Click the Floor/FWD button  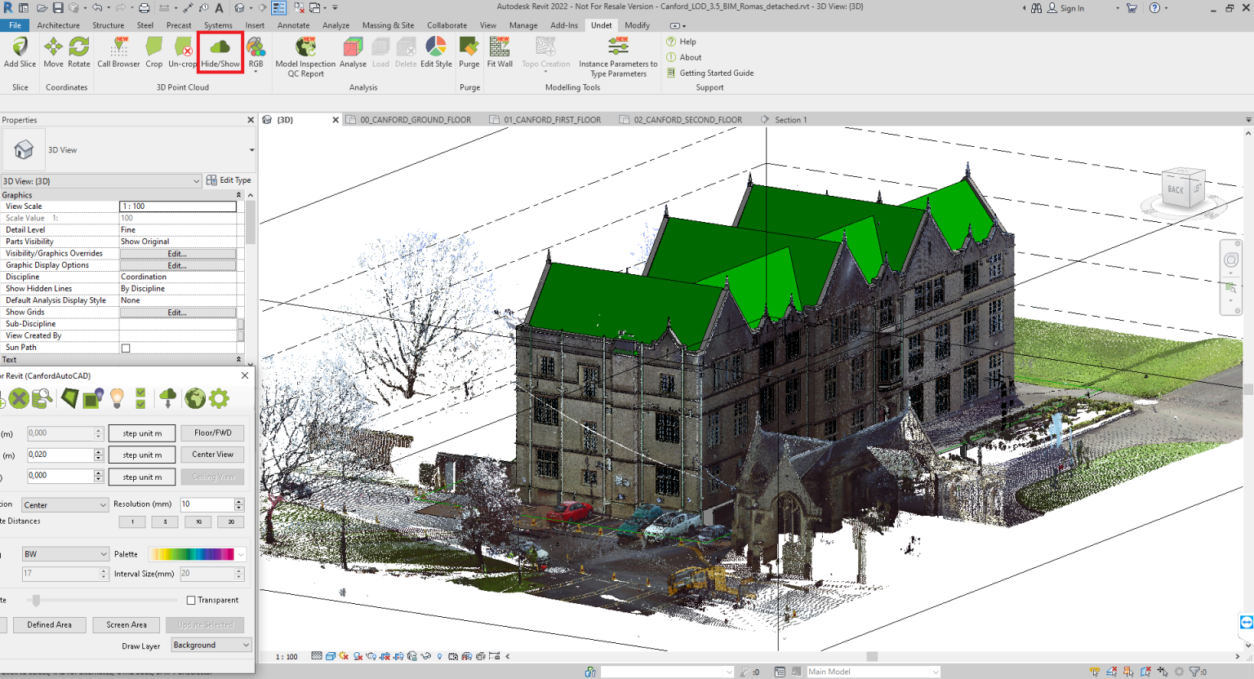pyautogui.click(x=213, y=433)
